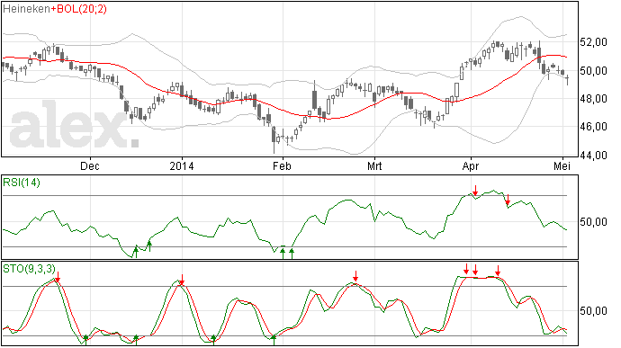Click the second red RSI sell arrow in April
This screenshot has height=348, width=621.
508,200
